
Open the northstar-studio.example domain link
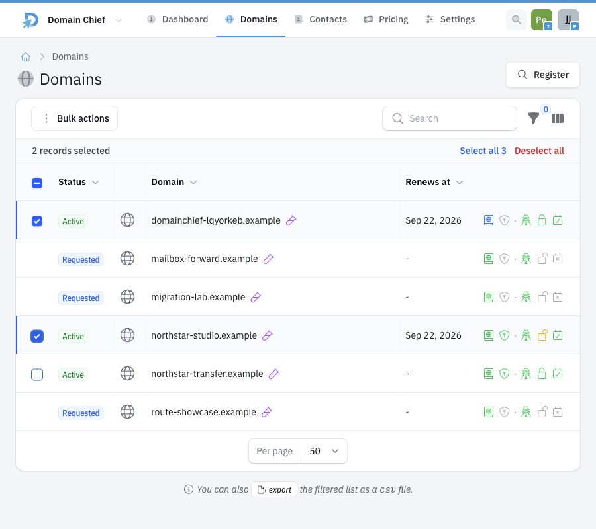(204, 335)
